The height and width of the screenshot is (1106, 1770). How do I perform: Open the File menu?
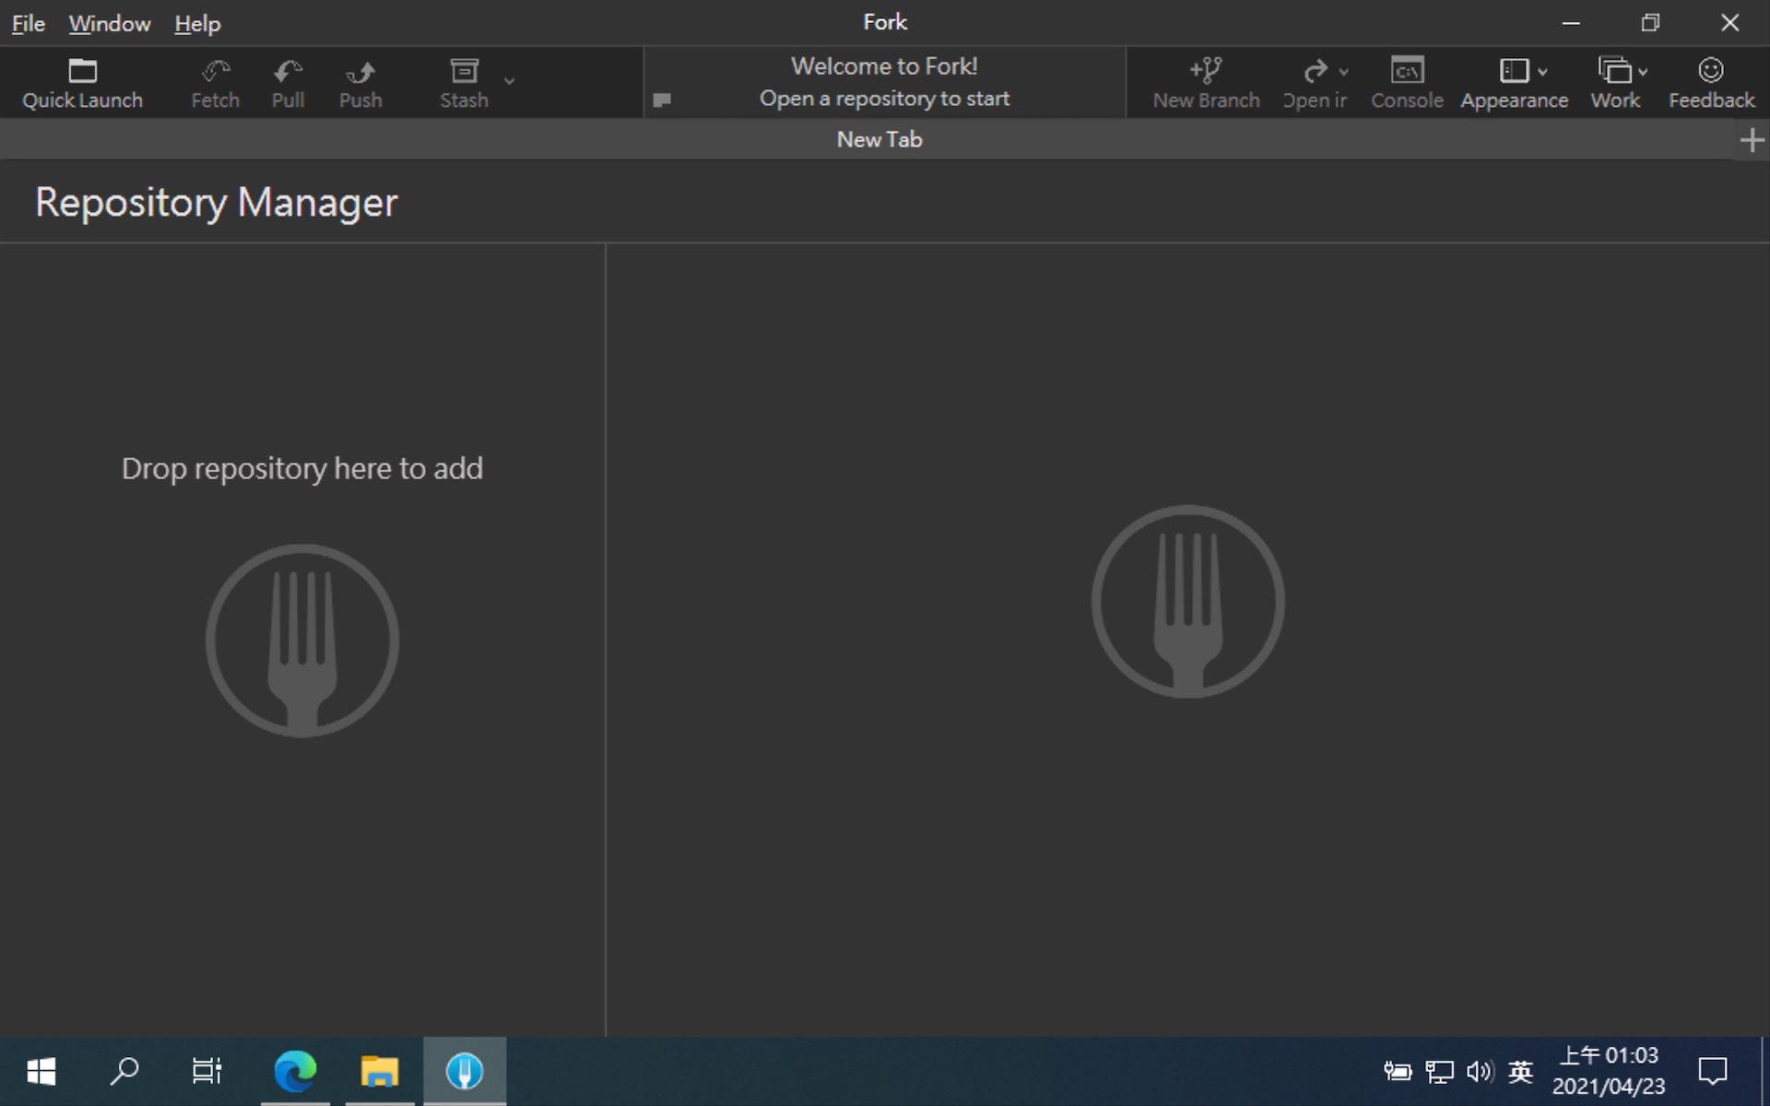coord(28,23)
